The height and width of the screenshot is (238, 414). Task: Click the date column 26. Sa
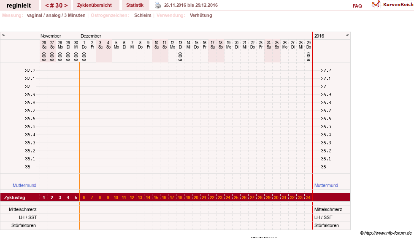pyautogui.click(x=44, y=45)
